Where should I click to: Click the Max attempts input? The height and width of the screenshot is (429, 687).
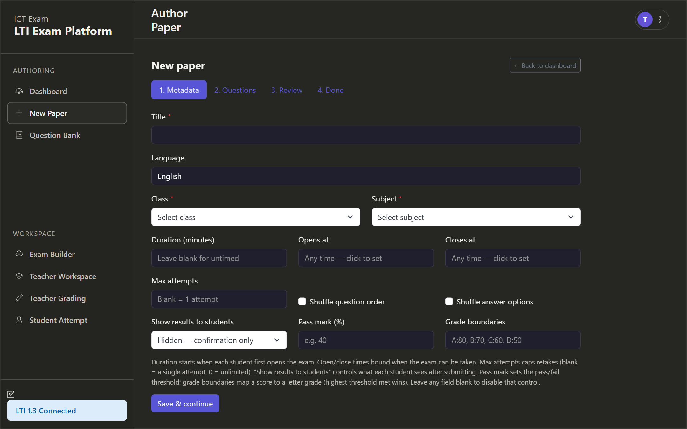(219, 299)
